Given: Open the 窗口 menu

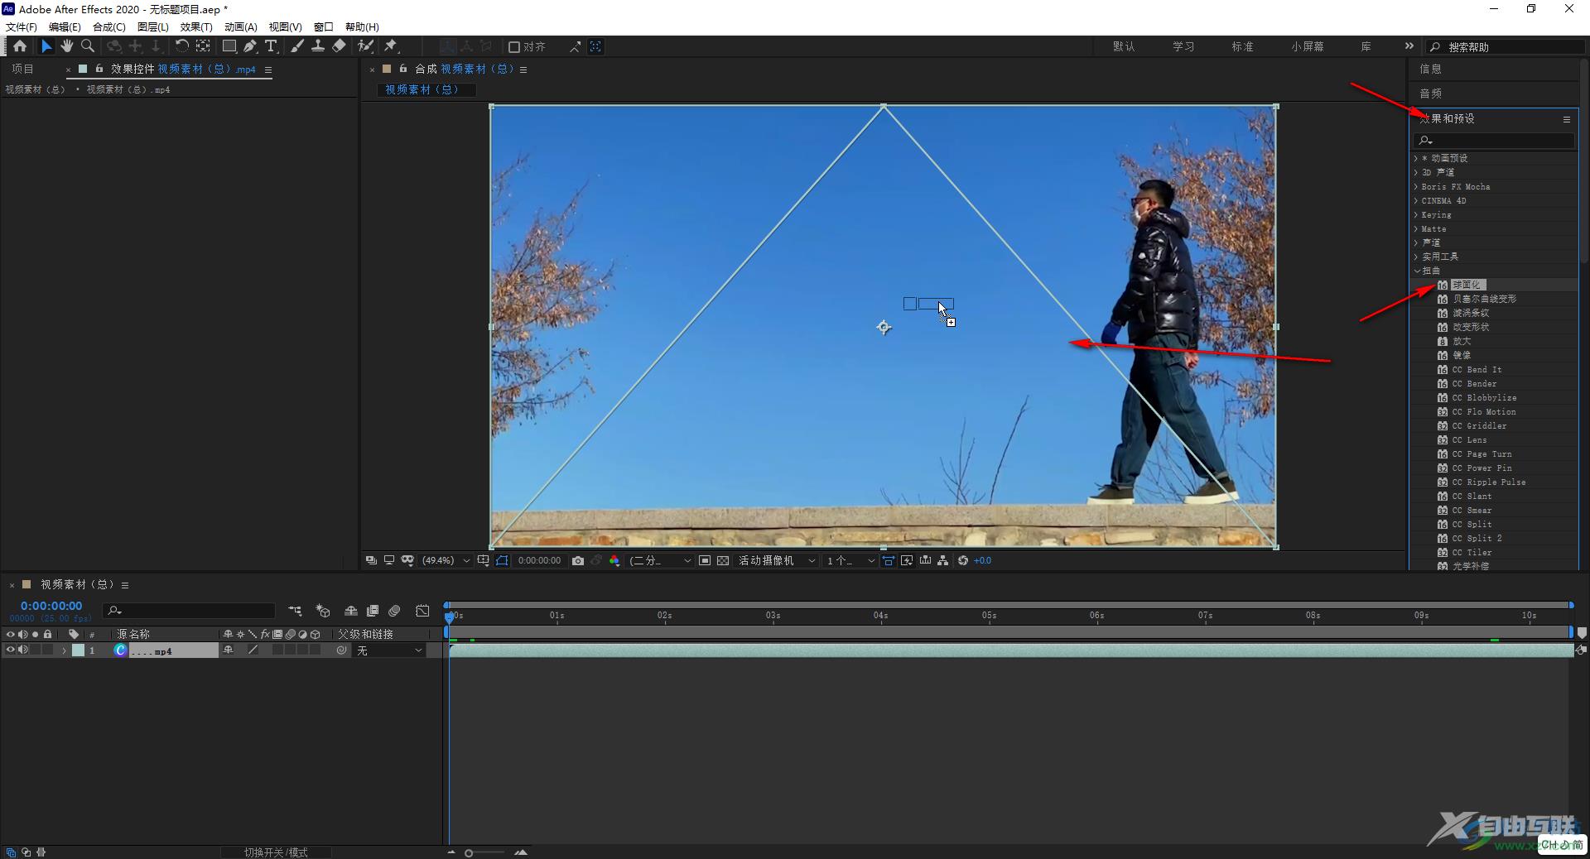Looking at the screenshot, I should click(x=324, y=26).
